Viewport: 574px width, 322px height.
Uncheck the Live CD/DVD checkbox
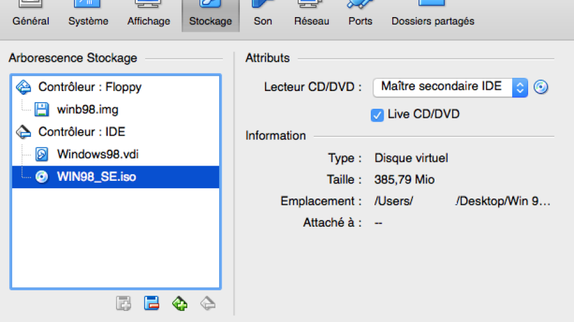tap(377, 115)
